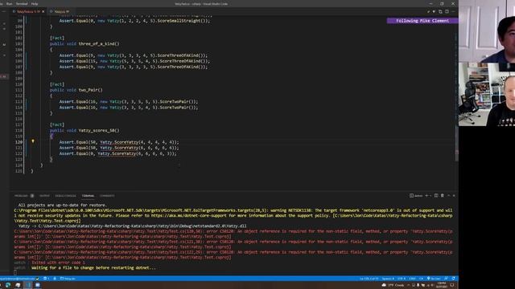Open the Help menu

pos(34,4)
